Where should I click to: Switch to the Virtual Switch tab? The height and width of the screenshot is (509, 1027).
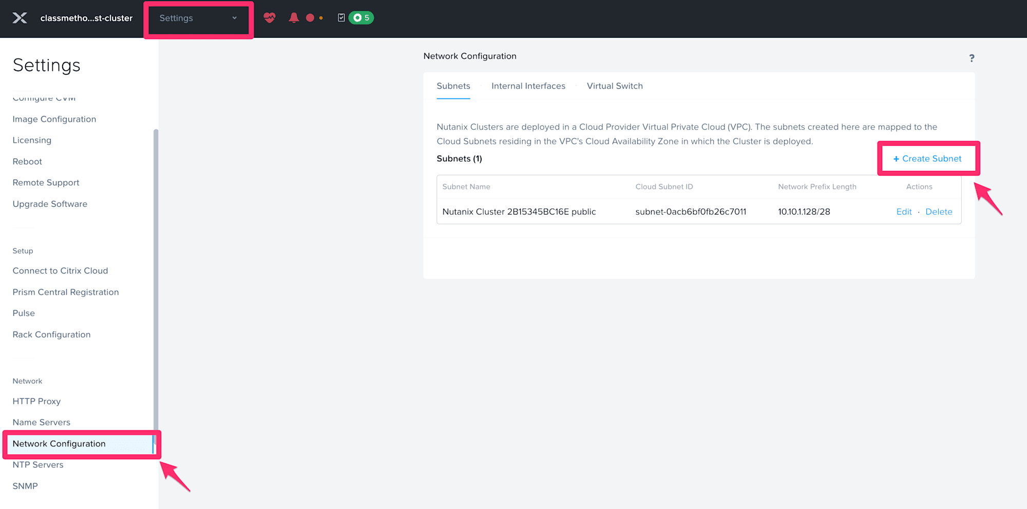tap(615, 86)
